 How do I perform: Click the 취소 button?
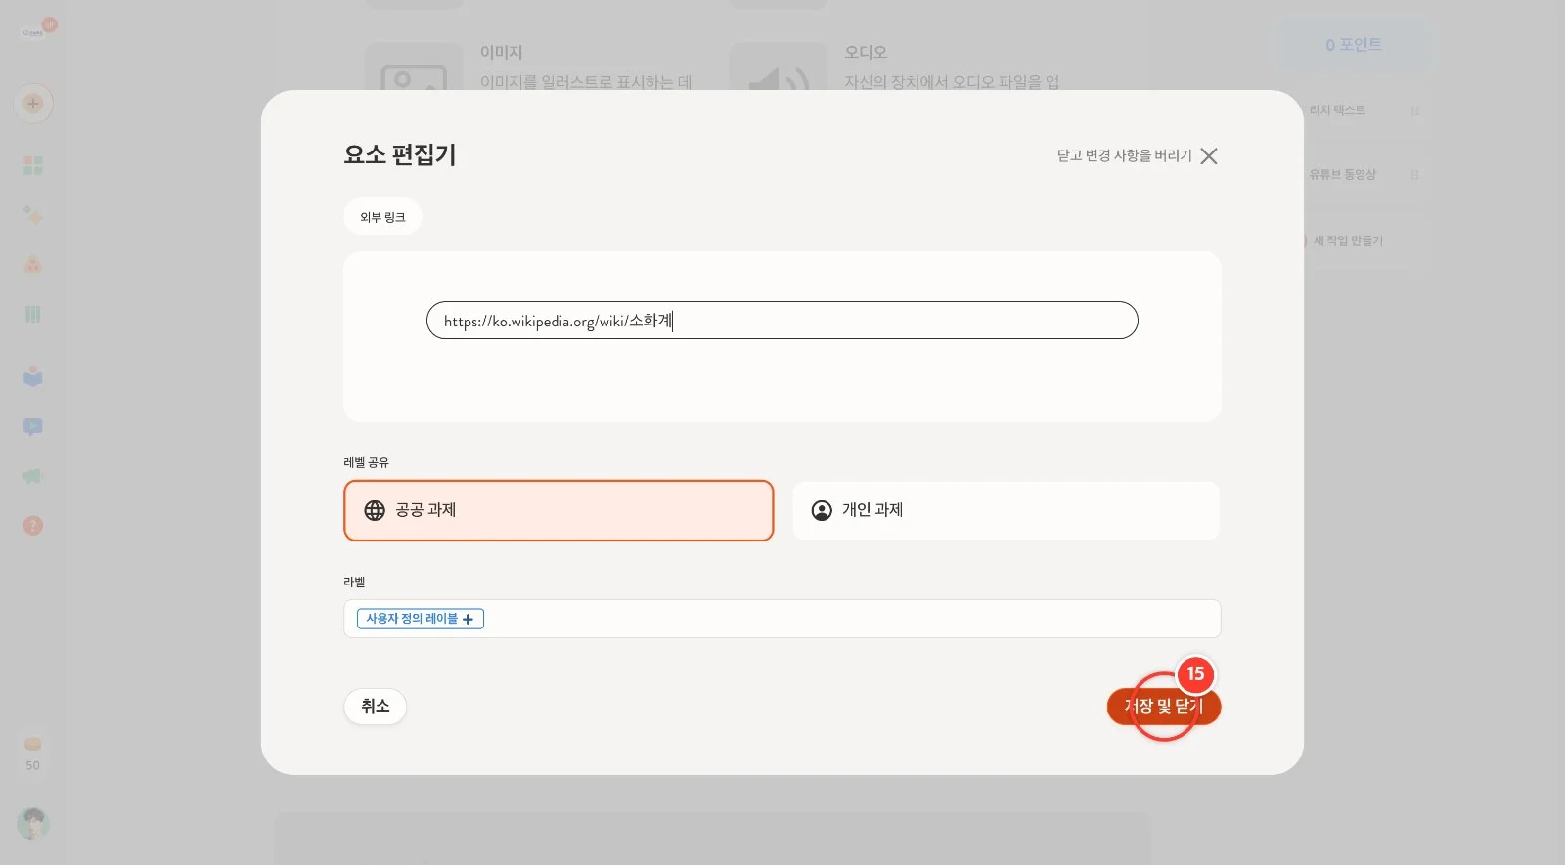tap(376, 707)
